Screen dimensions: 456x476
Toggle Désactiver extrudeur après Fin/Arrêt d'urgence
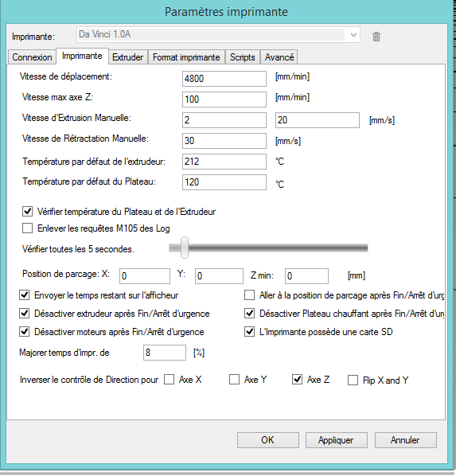25,314
